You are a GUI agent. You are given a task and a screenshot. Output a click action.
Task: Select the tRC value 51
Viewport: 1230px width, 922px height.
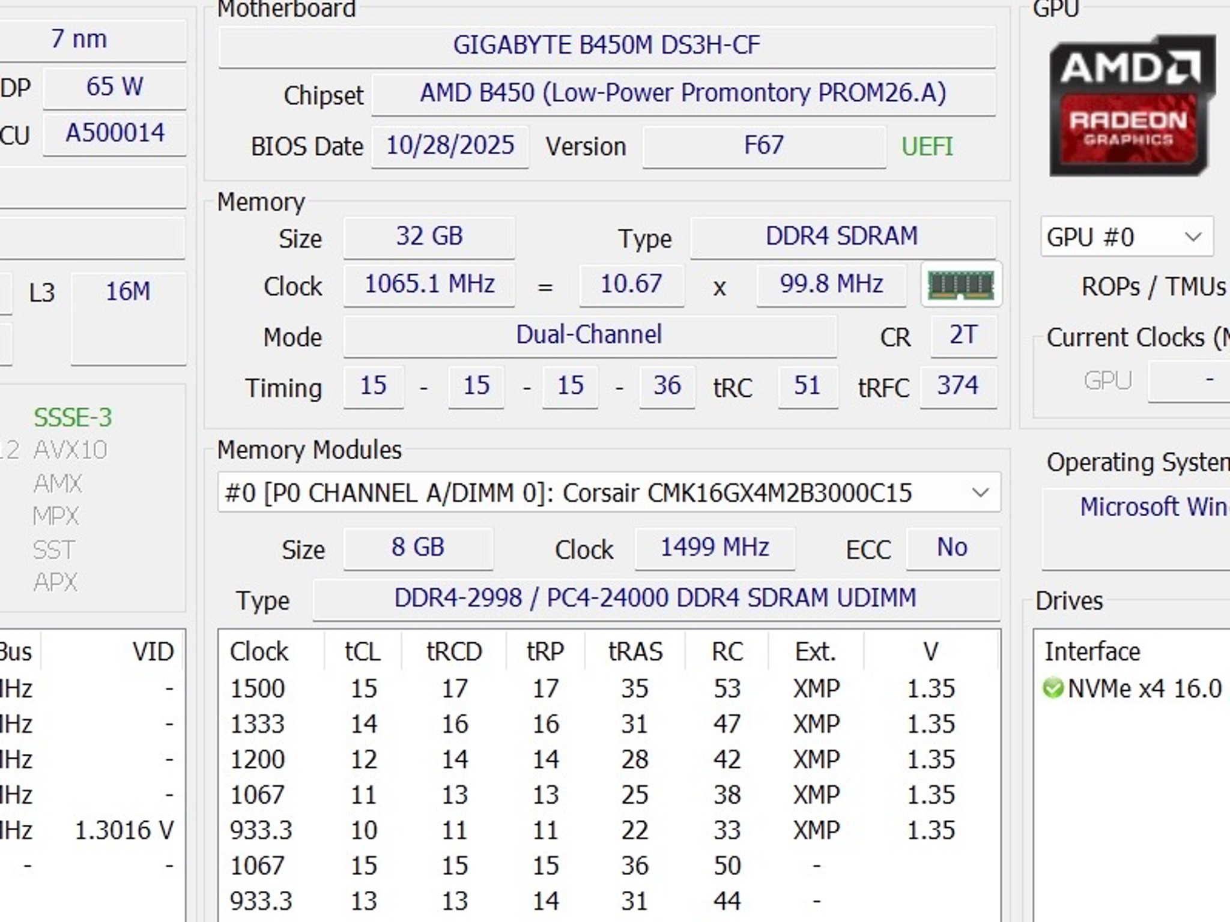[x=808, y=387]
